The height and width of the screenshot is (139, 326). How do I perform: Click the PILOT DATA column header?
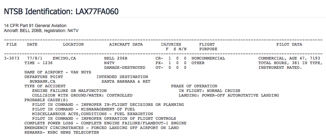(289, 45)
